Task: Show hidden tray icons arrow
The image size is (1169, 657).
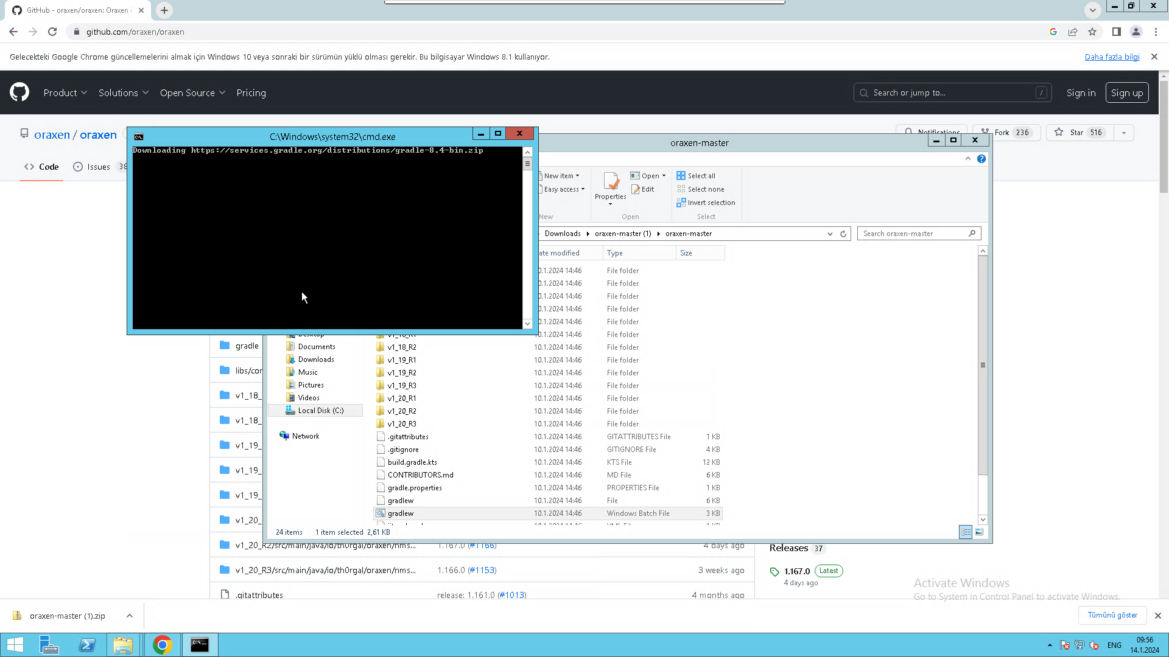Action: tap(1050, 645)
